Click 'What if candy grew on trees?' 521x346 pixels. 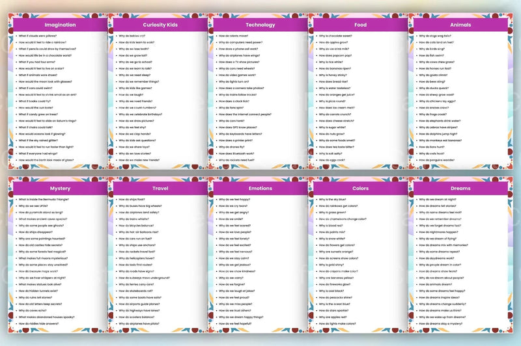point(38,114)
